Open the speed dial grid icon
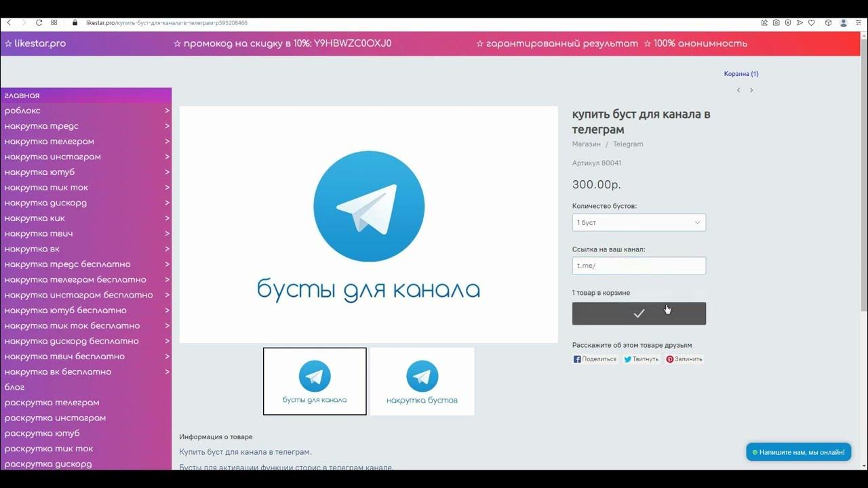868x488 pixels. tap(54, 22)
